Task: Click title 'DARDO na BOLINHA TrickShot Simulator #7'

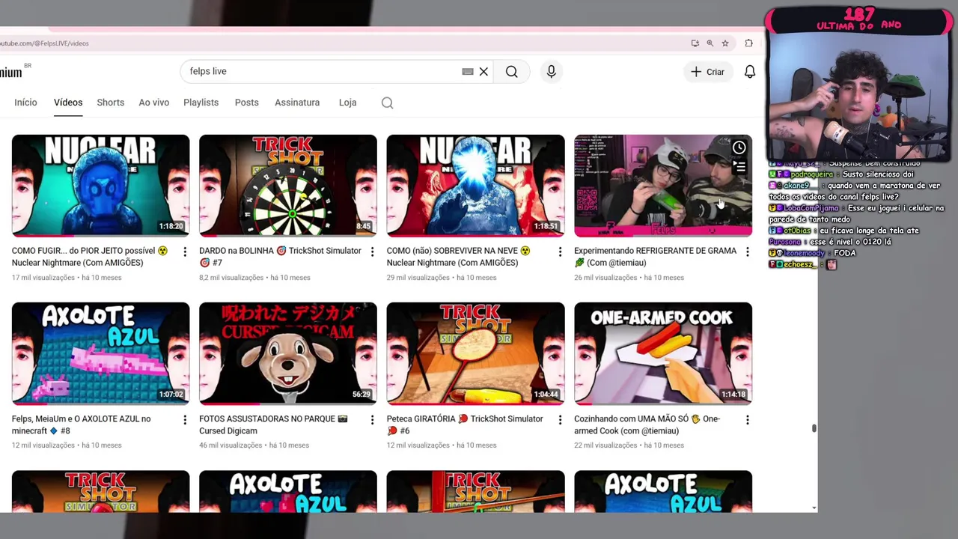Action: pos(280,257)
